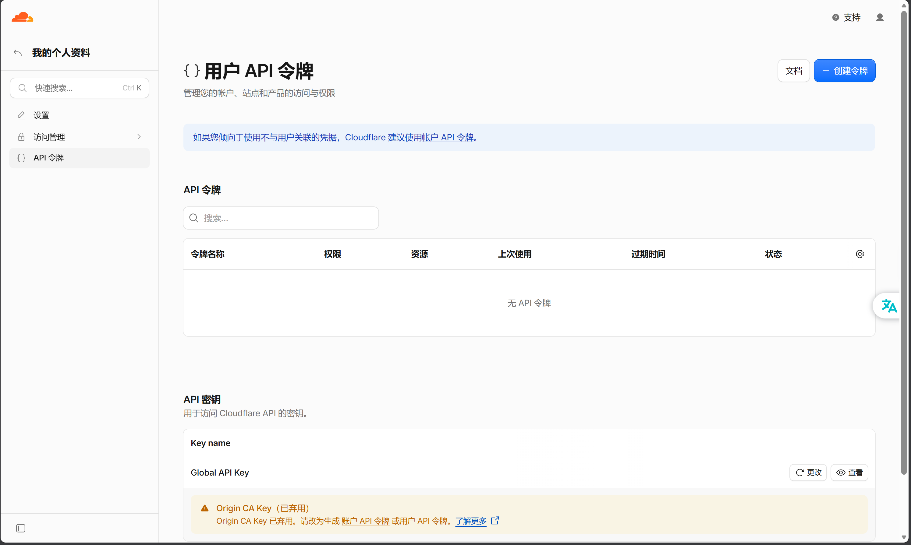Open the user account avatar menu
This screenshot has height=545, width=911.
[880, 17]
